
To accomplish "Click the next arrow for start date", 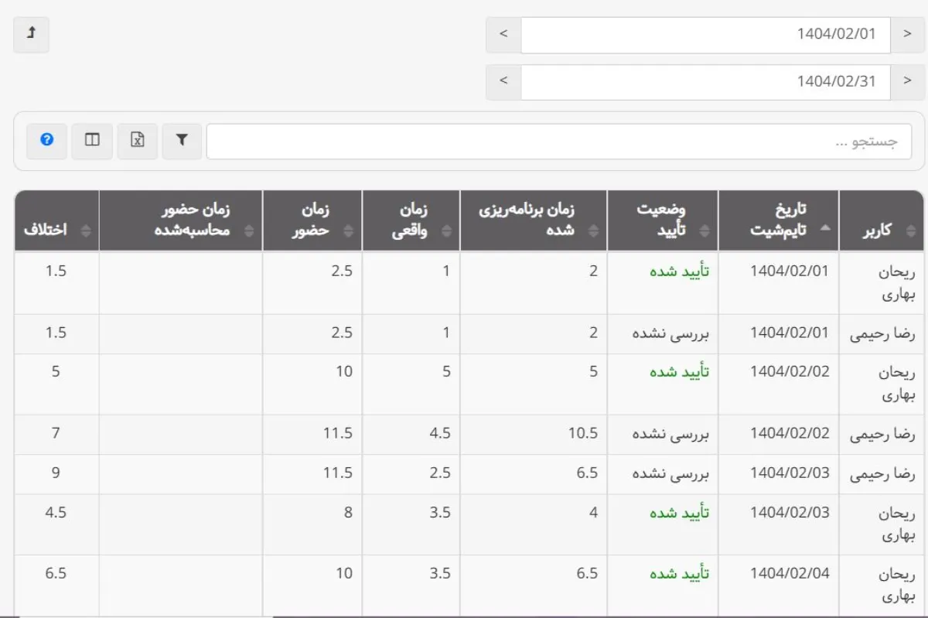I will point(909,34).
